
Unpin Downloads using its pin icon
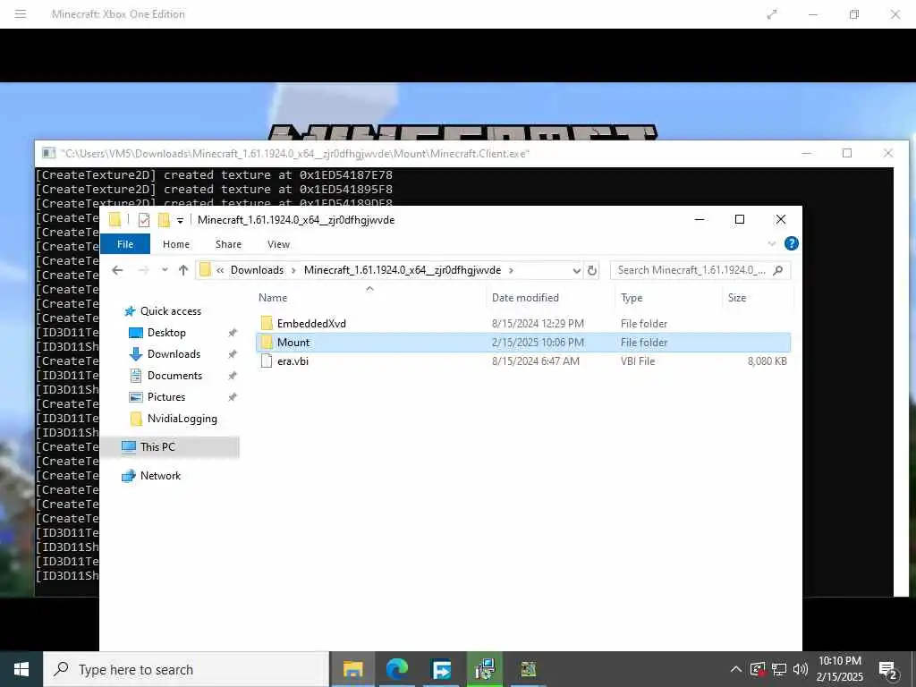pyautogui.click(x=233, y=354)
